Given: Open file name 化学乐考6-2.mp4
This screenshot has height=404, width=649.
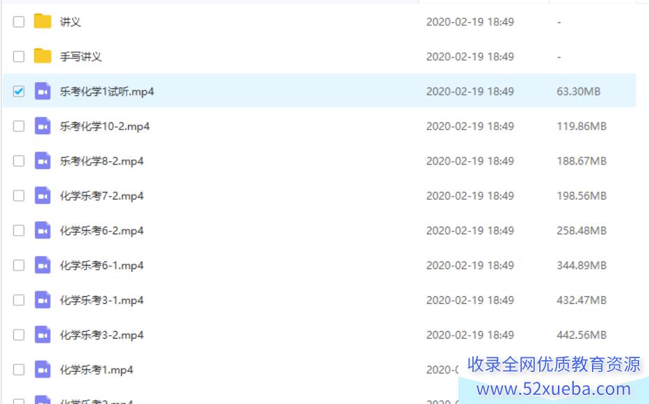Looking at the screenshot, I should point(102,231).
